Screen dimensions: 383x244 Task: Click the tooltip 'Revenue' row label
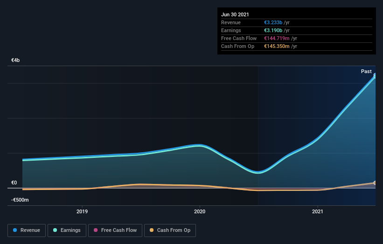231,22
